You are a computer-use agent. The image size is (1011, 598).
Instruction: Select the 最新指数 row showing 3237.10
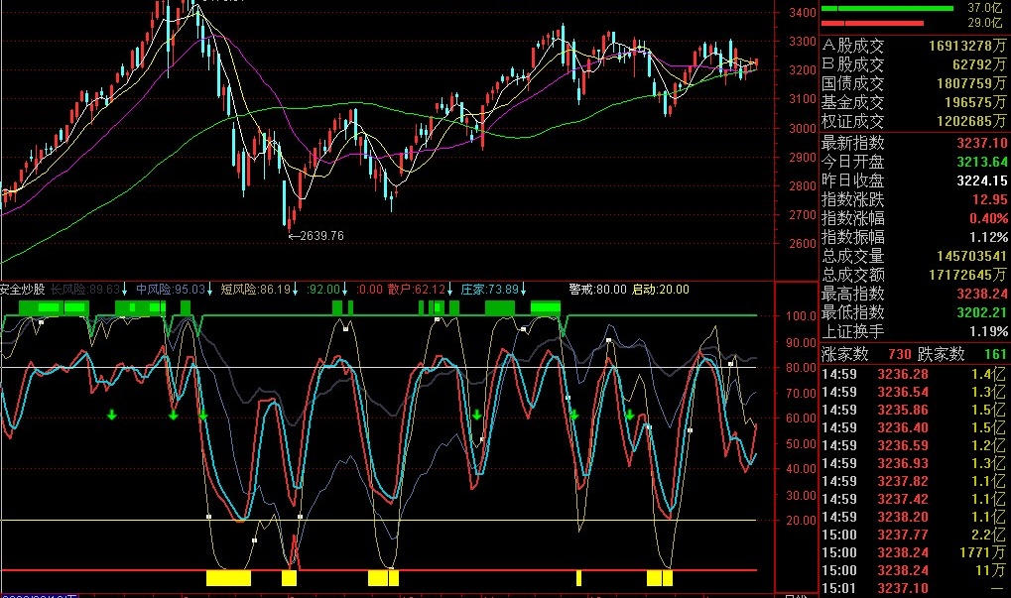tap(914, 143)
